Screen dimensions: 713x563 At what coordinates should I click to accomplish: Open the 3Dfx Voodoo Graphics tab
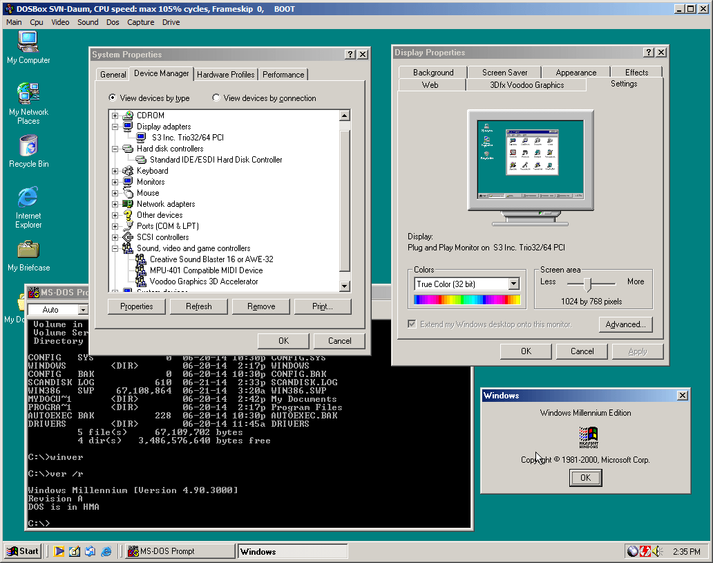point(526,85)
